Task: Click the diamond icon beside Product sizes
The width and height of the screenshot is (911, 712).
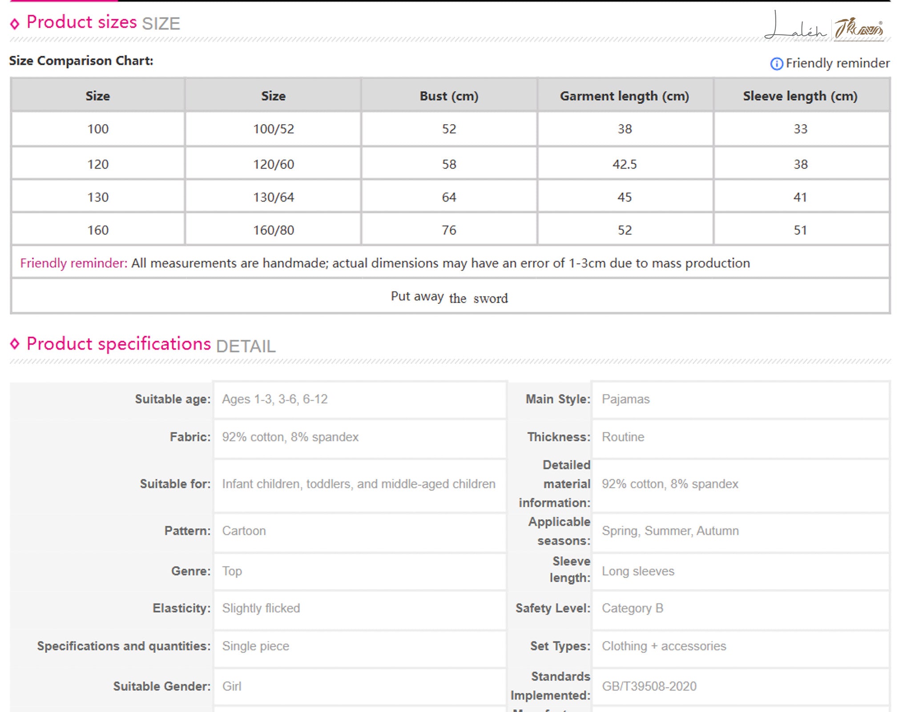Action: [x=15, y=23]
